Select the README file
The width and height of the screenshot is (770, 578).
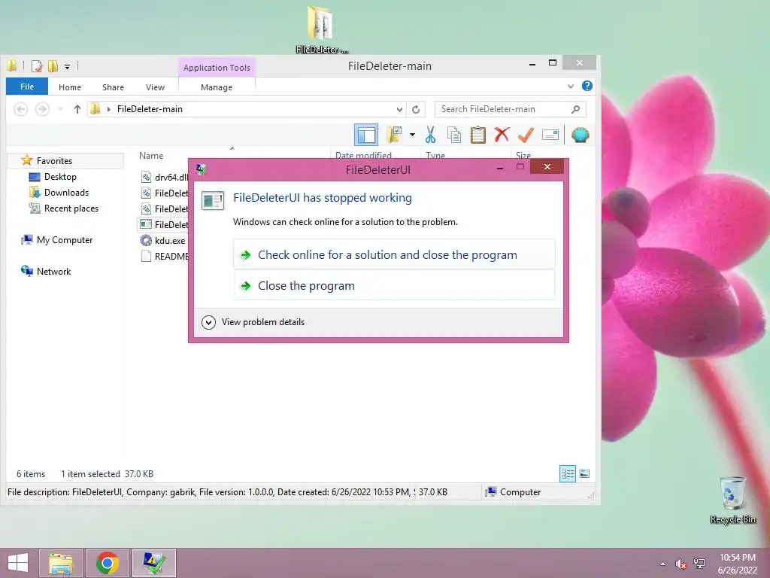click(164, 256)
